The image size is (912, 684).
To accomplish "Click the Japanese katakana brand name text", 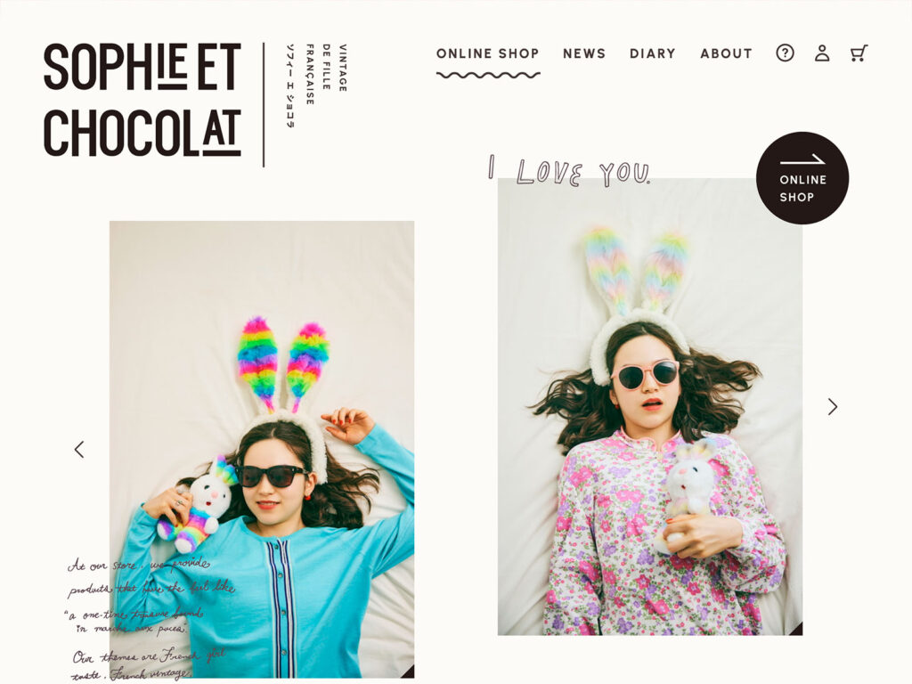I will (x=291, y=85).
